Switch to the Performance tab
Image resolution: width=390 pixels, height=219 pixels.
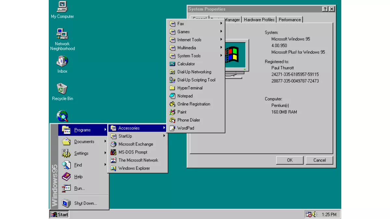tap(290, 20)
